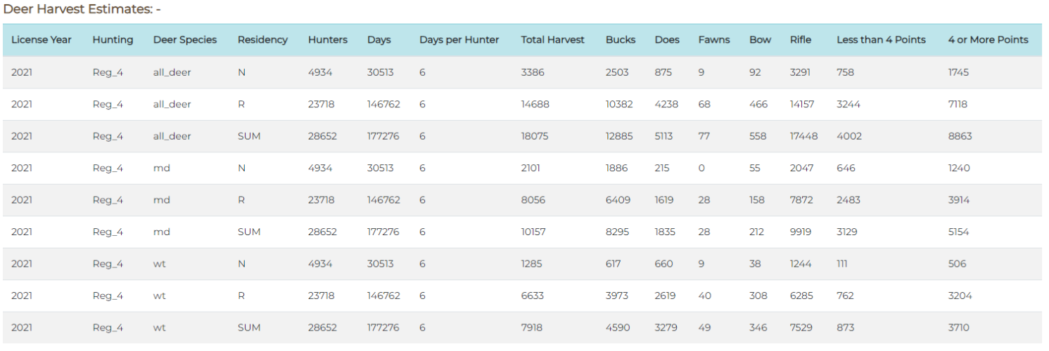Click the Deer Harvest Estimates title
Screen dimensions: 1049x351
82,10
